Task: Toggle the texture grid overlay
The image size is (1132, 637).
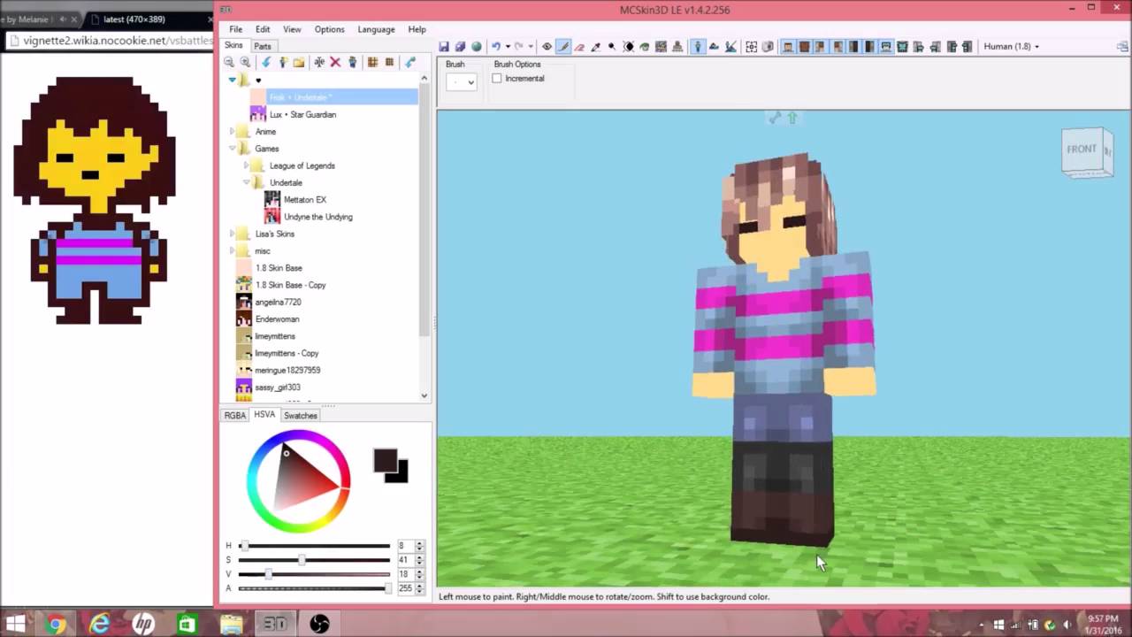Action: [x=751, y=46]
